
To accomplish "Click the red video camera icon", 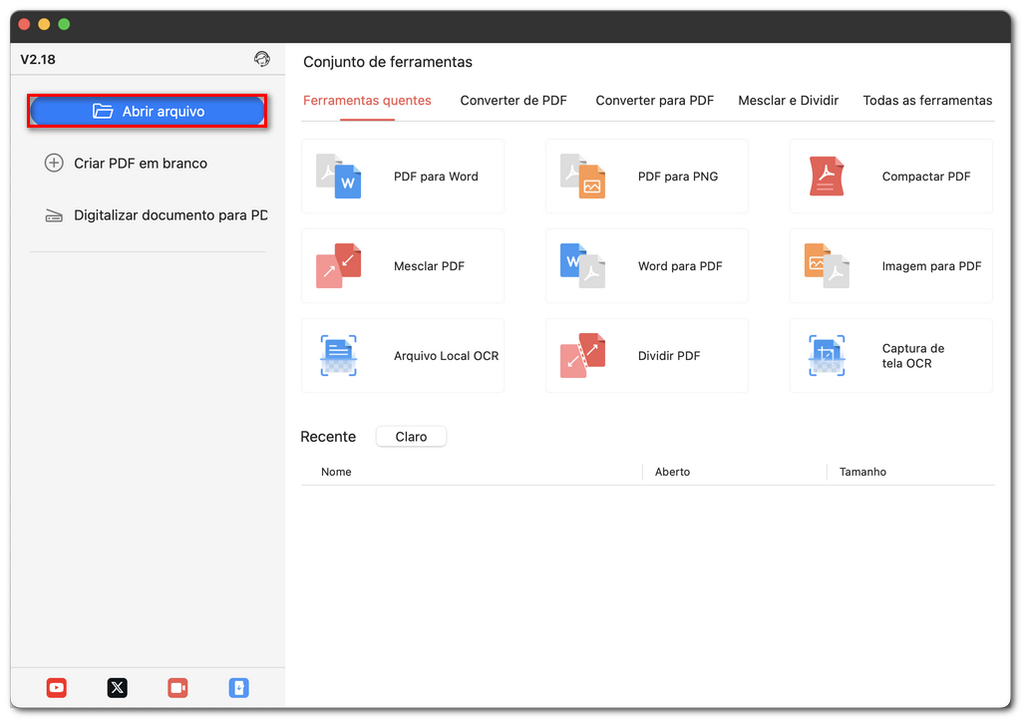I will [177, 687].
